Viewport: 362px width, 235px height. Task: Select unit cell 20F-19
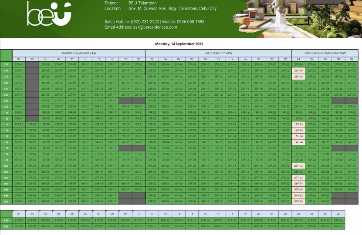(125, 107)
